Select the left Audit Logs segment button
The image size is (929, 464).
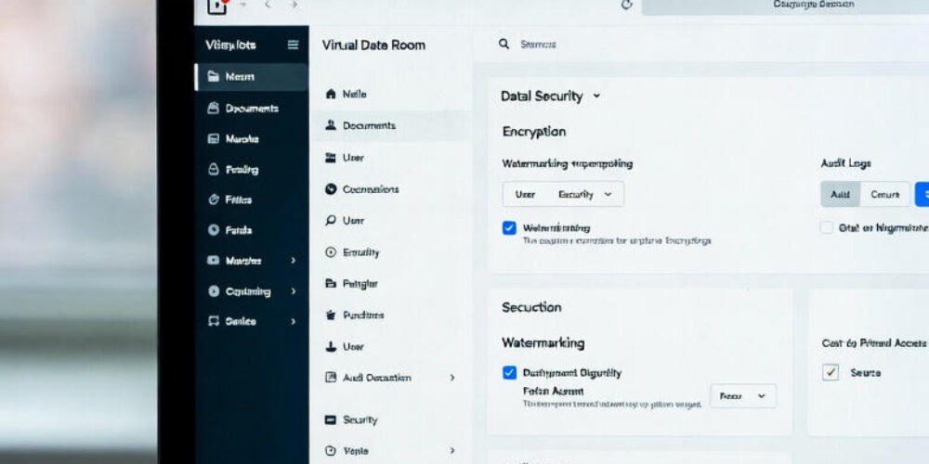coord(840,194)
